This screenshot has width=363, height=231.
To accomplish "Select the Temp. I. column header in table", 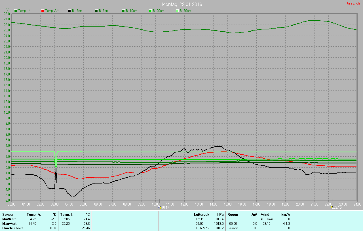I will coord(67,215).
